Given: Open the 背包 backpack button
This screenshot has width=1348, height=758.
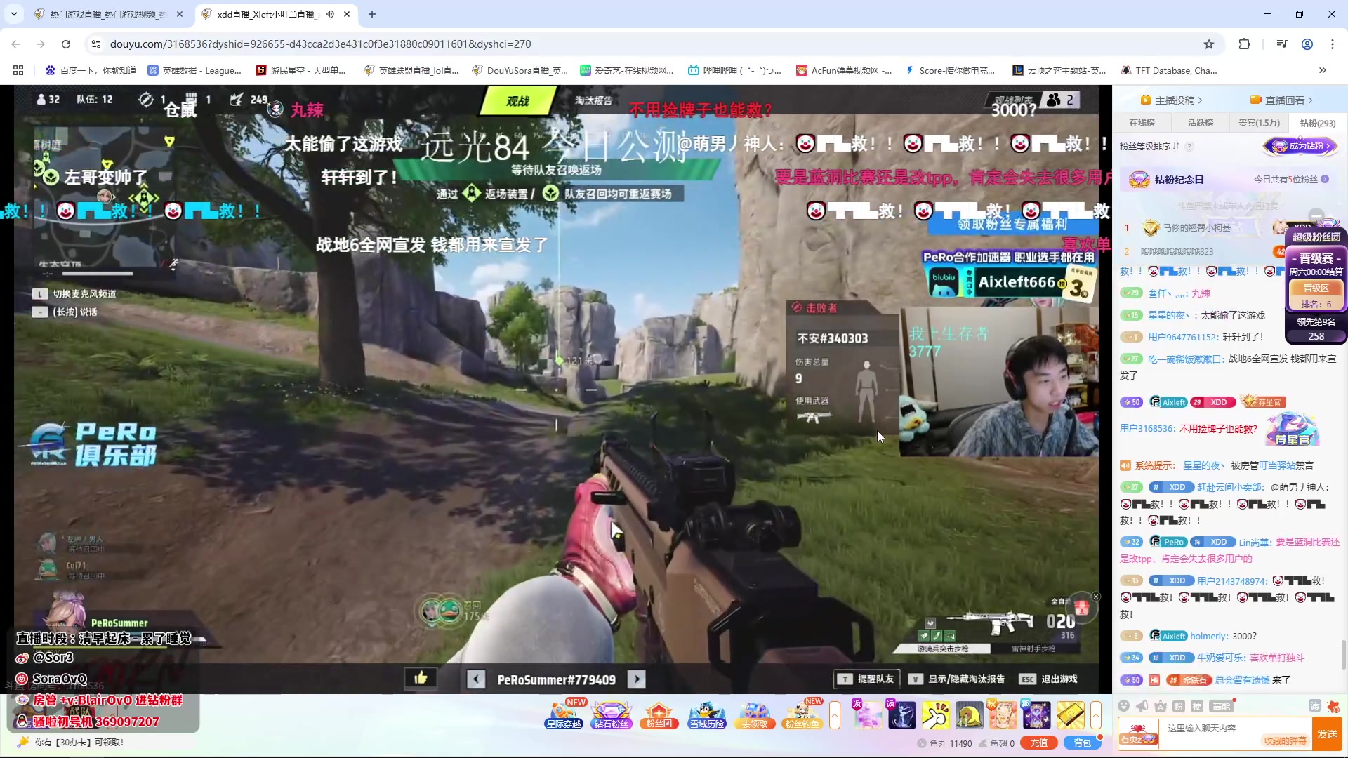Looking at the screenshot, I should coord(1082,743).
